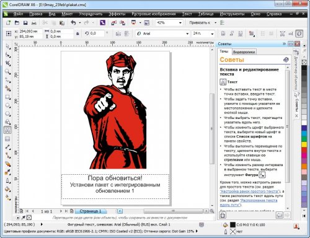
Task: Select the Basic Shapes tool
Action: pos(8,122)
